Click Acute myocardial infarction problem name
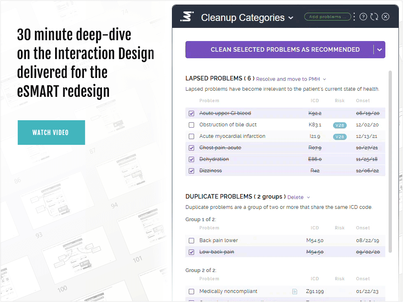 point(232,136)
